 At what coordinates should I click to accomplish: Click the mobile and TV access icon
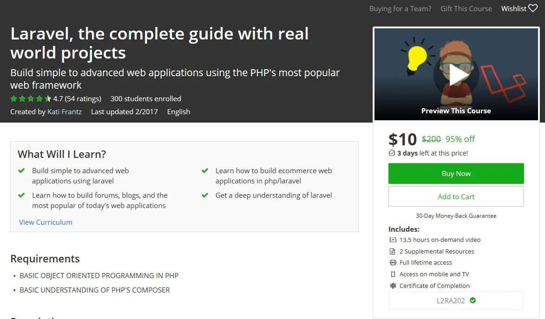(393, 274)
